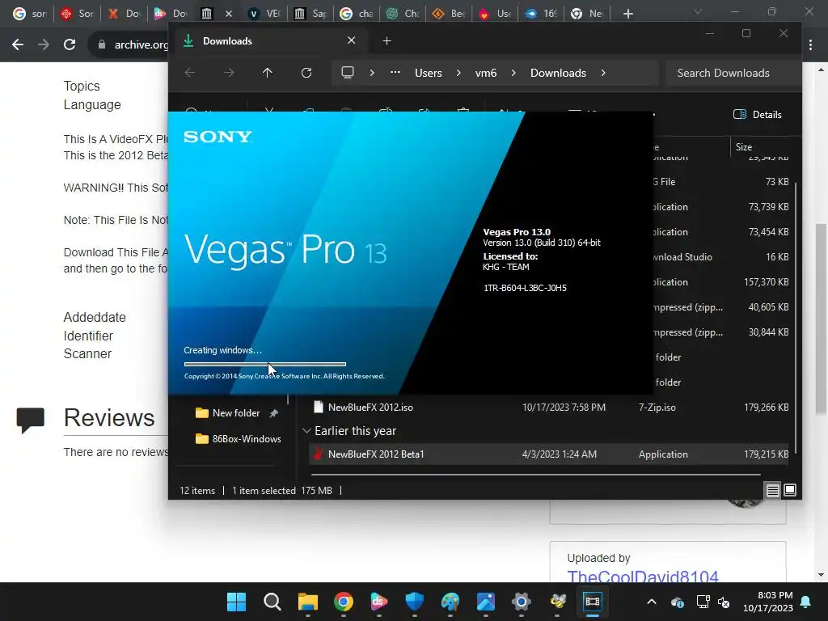
Task: Click the NewBlueFX 2012.iso file icon
Action: [x=319, y=408]
